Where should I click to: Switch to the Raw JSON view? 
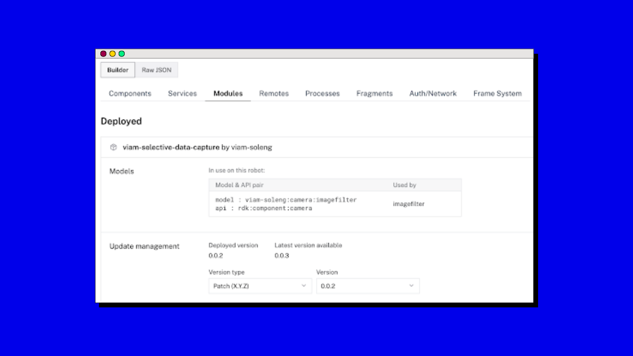click(156, 70)
